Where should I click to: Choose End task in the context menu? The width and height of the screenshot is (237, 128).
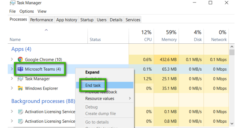105,85
